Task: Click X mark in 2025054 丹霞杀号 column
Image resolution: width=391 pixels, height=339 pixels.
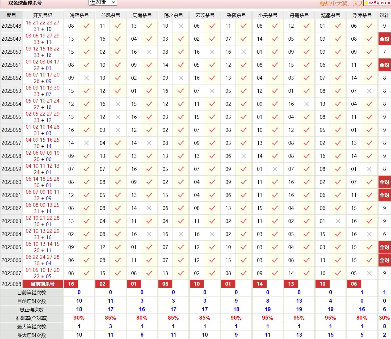Action: (x=306, y=104)
